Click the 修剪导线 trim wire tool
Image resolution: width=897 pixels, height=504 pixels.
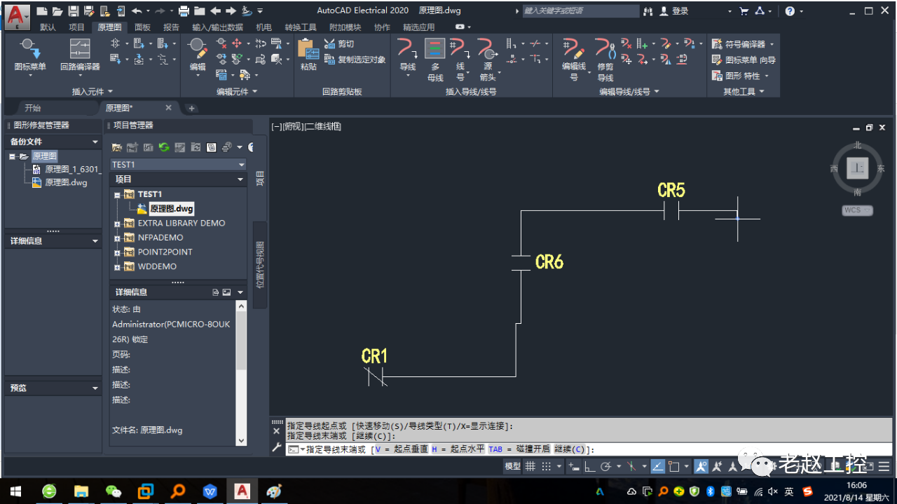(x=605, y=60)
